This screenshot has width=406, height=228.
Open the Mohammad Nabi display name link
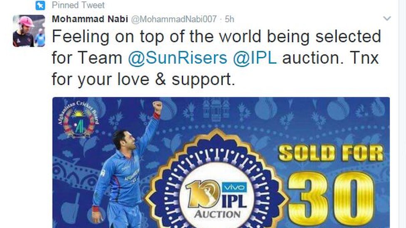[x=90, y=19]
